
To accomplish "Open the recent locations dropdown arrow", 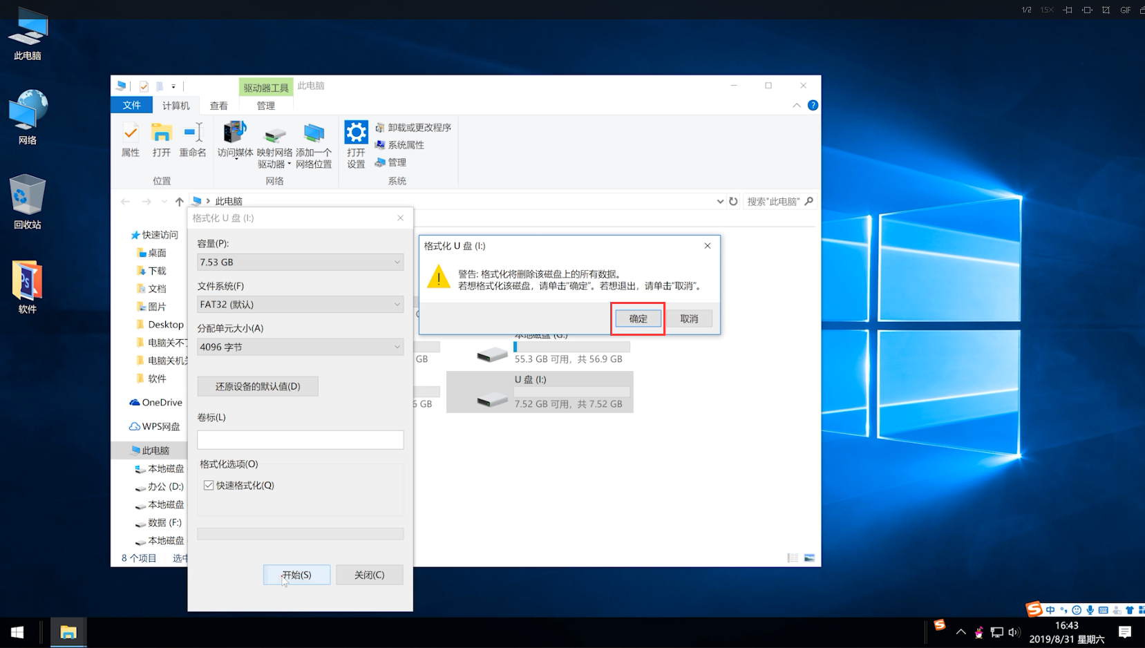I will click(x=164, y=201).
